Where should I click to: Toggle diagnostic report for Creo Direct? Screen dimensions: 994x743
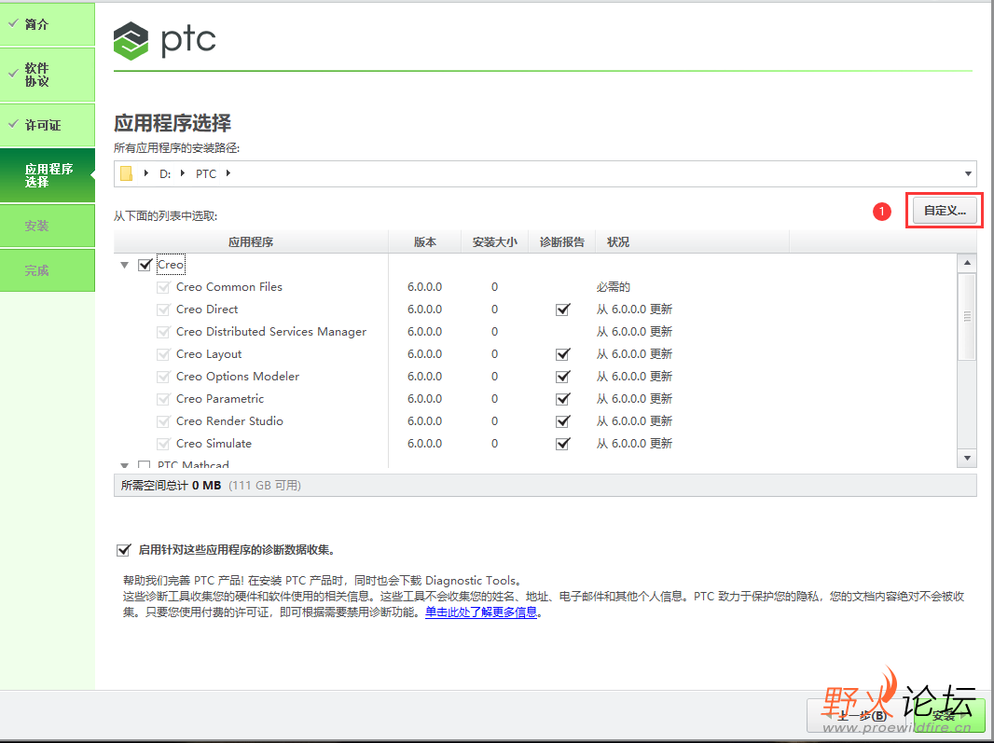coord(562,310)
